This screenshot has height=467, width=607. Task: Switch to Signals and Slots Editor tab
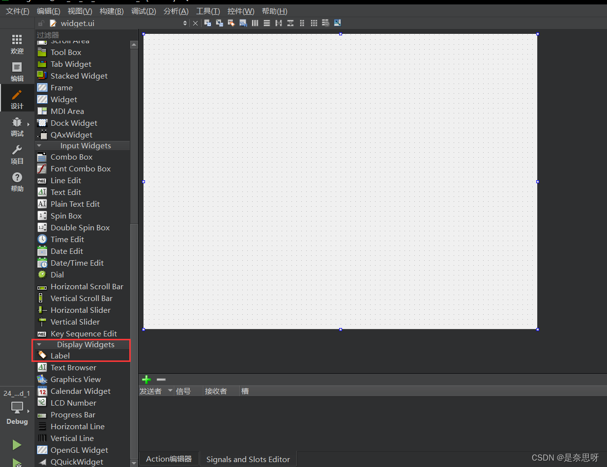pyautogui.click(x=248, y=460)
